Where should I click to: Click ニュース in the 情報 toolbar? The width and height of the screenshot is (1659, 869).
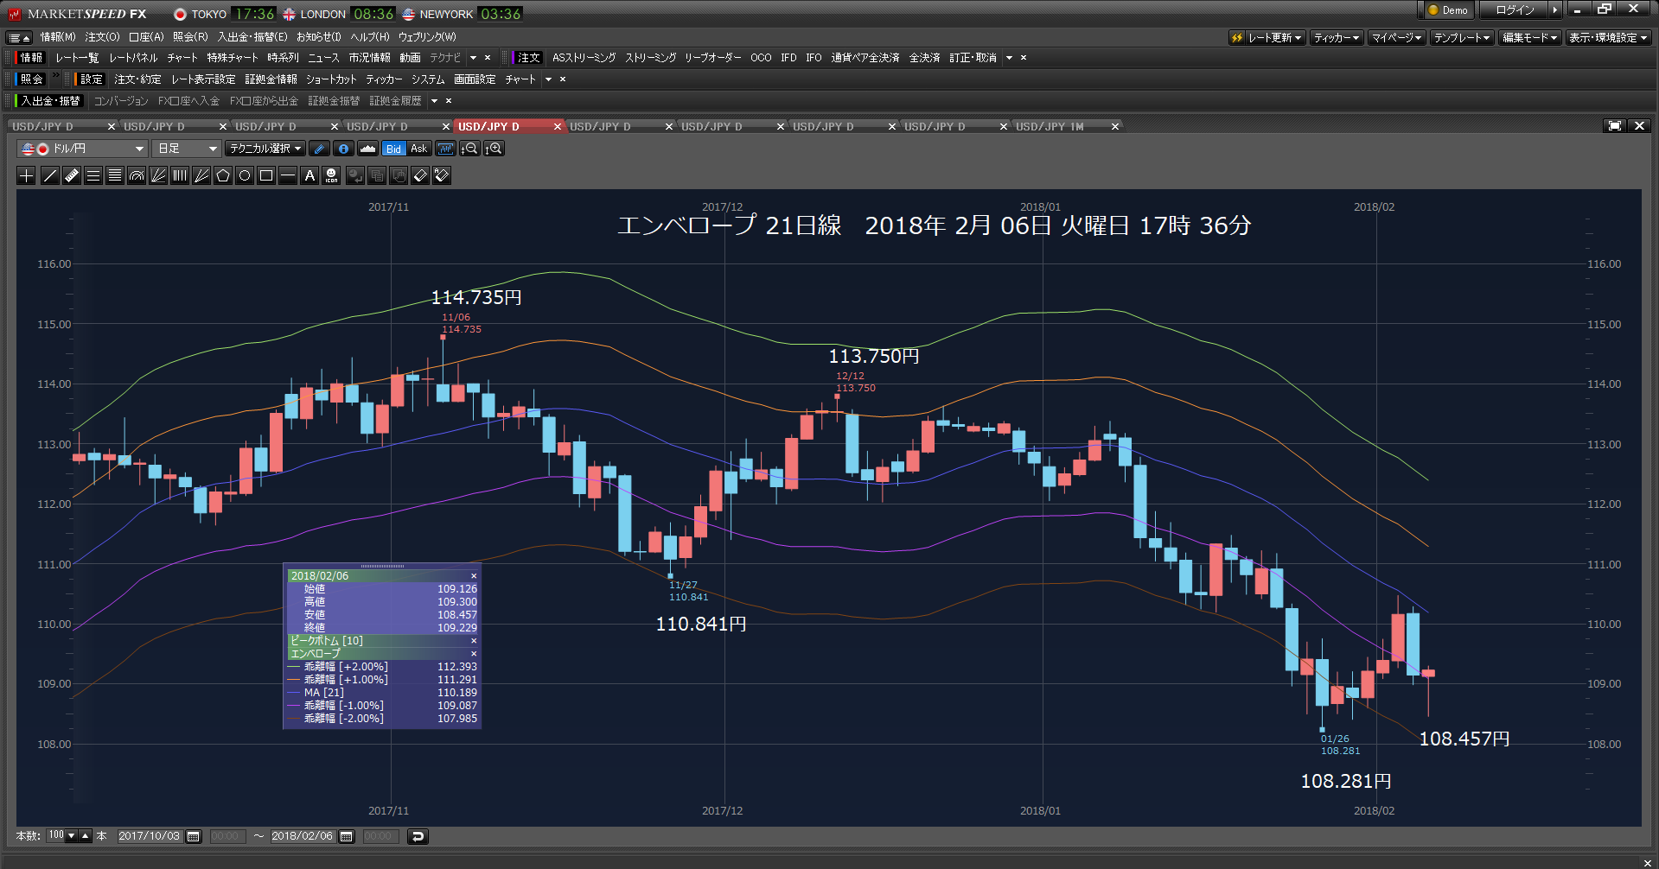tap(324, 58)
